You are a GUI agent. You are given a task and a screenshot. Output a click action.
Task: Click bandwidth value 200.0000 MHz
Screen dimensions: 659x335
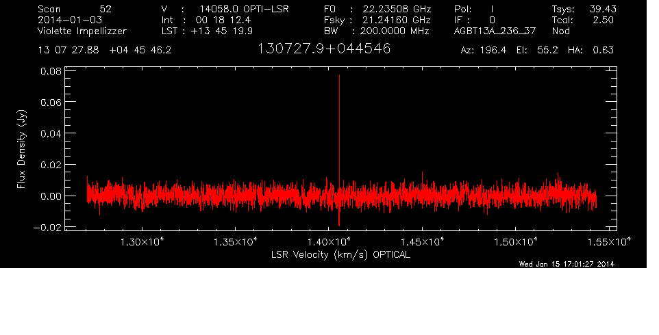pyautogui.click(x=394, y=31)
